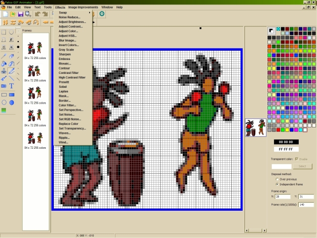This screenshot has height=238, width=317.
Task: Select the Text tool
Action: click(x=11, y=86)
